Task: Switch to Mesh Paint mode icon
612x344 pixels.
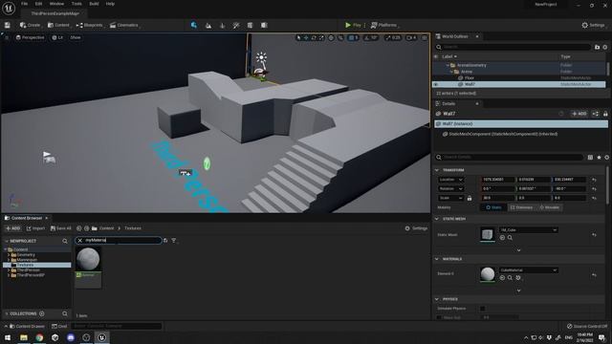Action: pos(236,26)
